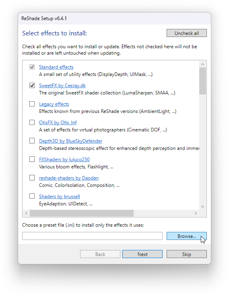Follow the Legacy effects link
The width and height of the screenshot is (229, 295).
(54, 104)
